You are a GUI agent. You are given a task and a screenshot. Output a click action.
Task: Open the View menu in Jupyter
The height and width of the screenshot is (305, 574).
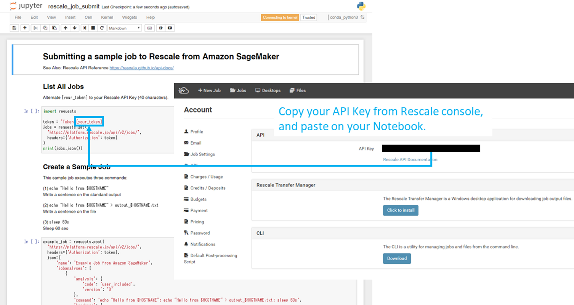click(x=51, y=18)
